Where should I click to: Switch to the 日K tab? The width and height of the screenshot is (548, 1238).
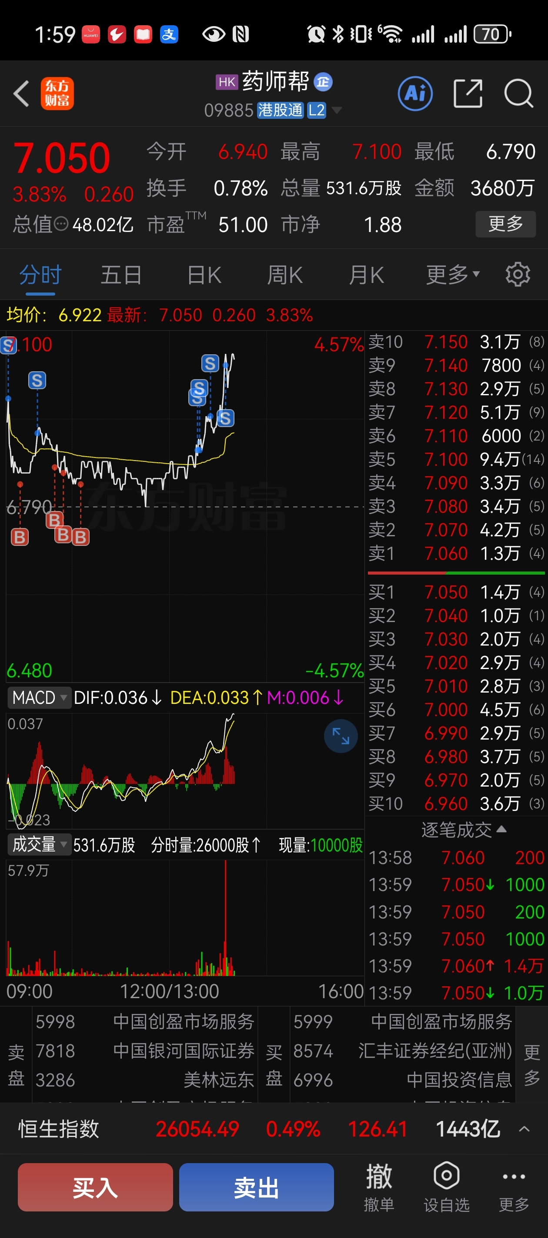click(x=204, y=276)
